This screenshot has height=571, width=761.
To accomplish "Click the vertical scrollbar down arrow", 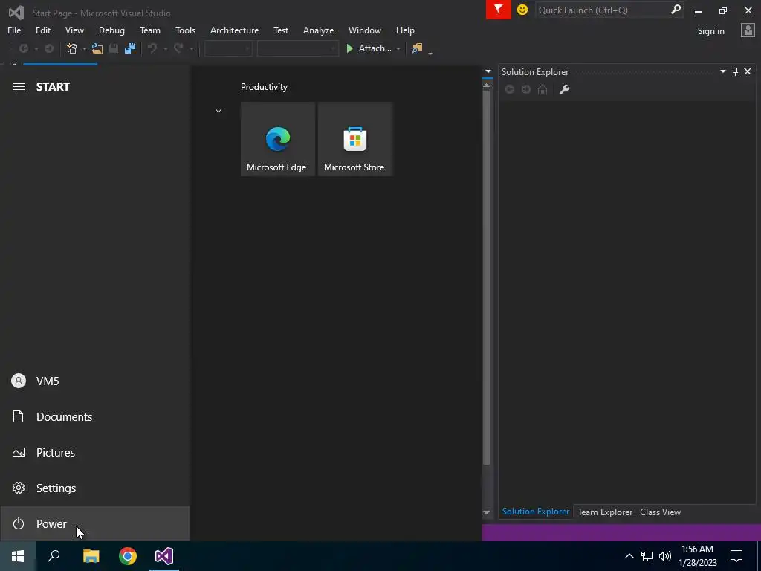I will click(x=486, y=512).
